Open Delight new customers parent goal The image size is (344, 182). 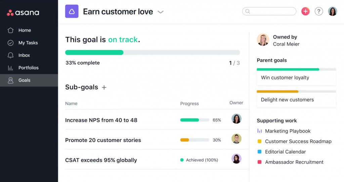click(x=287, y=100)
